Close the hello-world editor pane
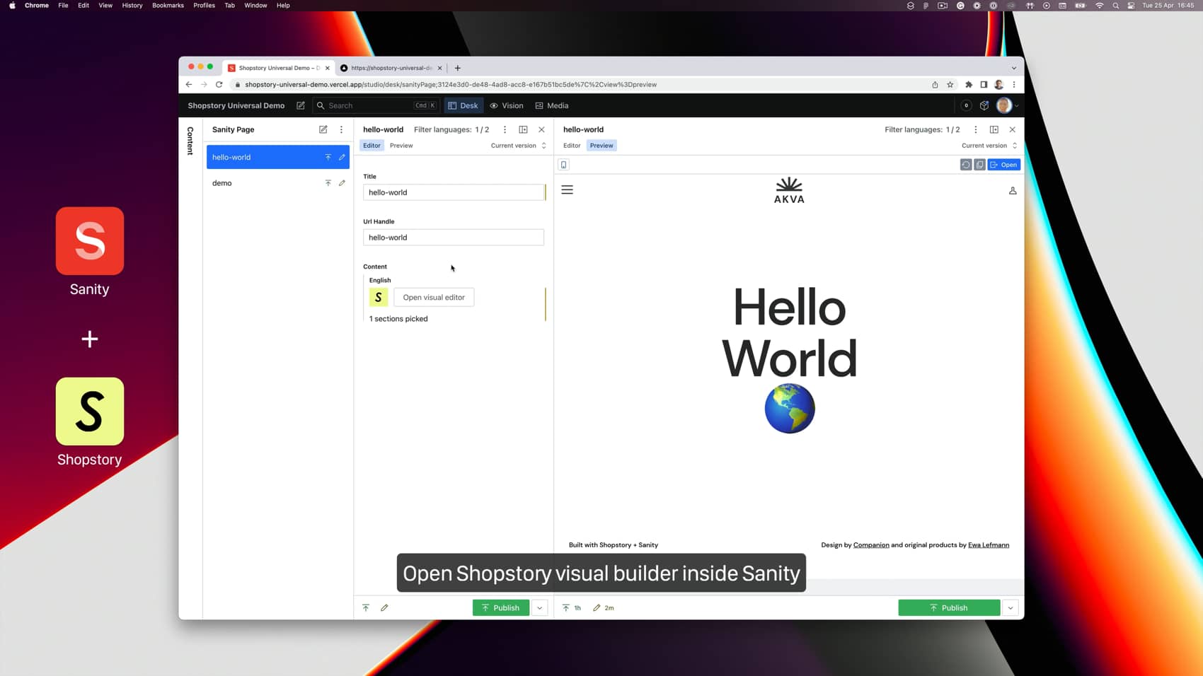Image resolution: width=1203 pixels, height=676 pixels. [x=541, y=129]
